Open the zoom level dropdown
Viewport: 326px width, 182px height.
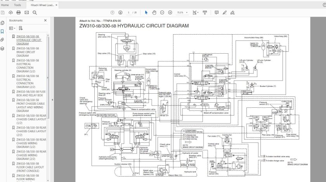[182, 12]
